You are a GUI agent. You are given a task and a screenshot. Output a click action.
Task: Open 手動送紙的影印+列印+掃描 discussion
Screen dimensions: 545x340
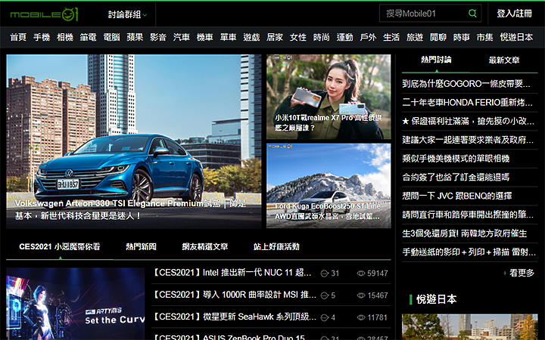coord(469,252)
